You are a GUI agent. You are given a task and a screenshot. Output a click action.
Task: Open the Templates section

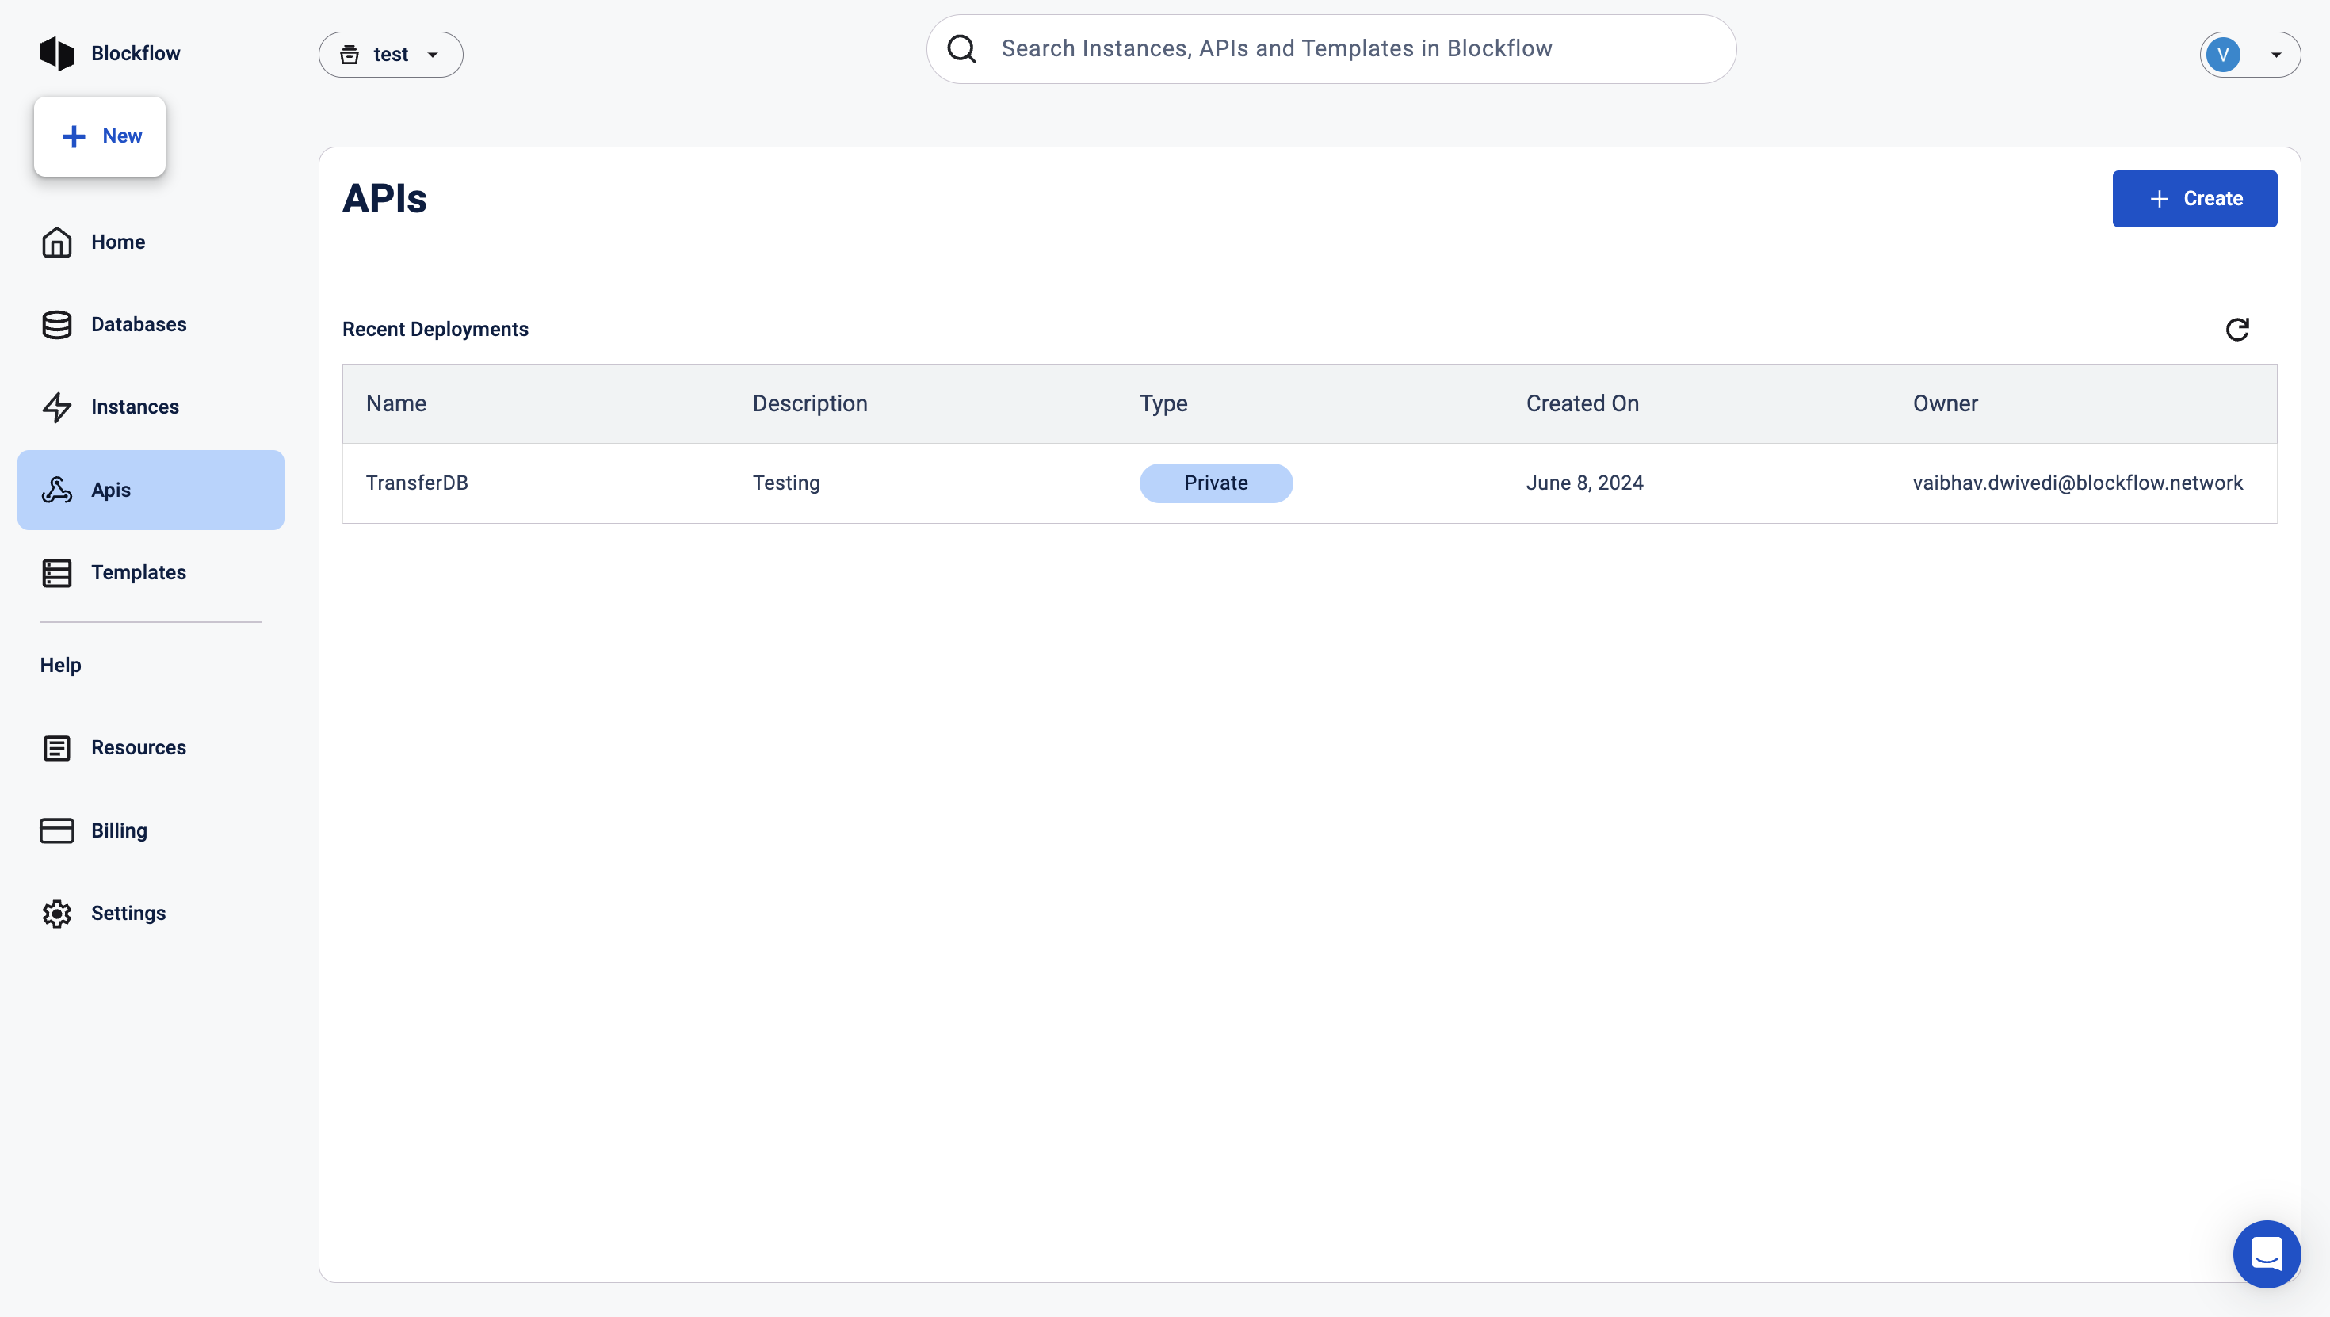pos(137,573)
